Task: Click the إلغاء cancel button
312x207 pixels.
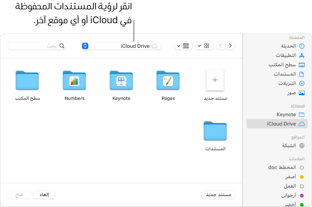Action: pos(44,195)
